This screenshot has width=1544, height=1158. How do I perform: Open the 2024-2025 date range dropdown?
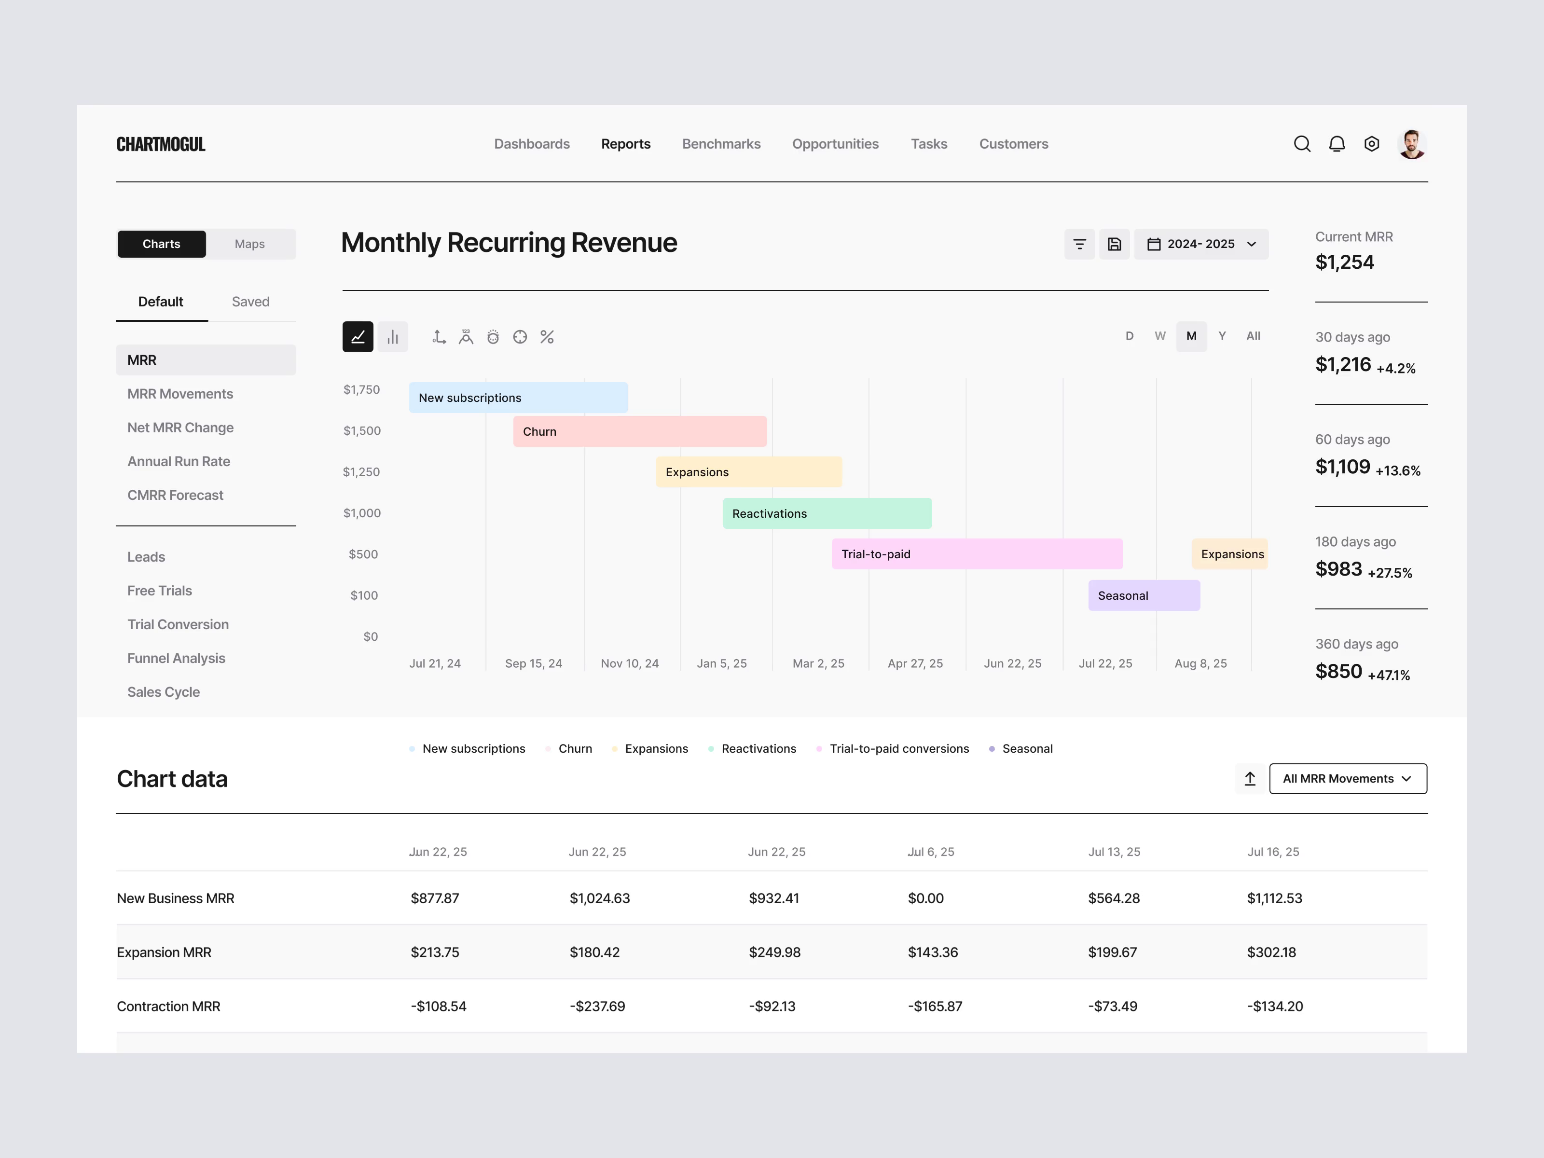tap(1200, 244)
